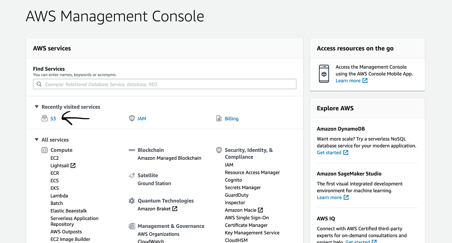Screen dimensions: 452x243
Task: Click Get started under Amazon DynamoDB
Action: click(329, 153)
